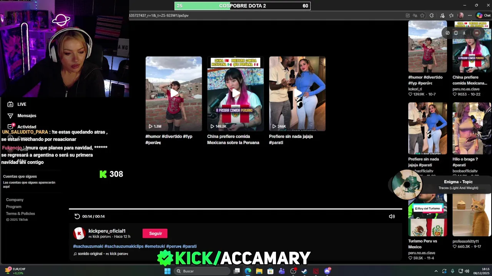This screenshot has height=276, width=492.
Task: Open Microsoft Store from the taskbar
Action: pyautogui.click(x=271, y=271)
